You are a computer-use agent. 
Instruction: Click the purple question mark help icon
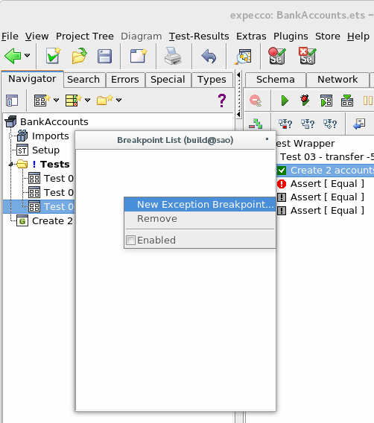(222, 101)
